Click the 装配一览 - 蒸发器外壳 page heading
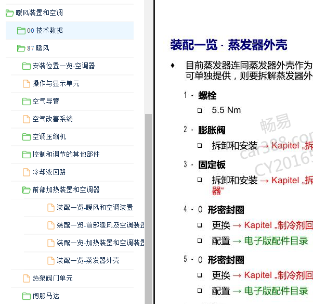 click(x=229, y=45)
